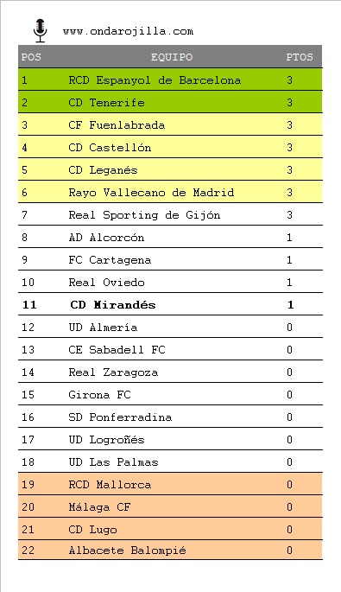Click the CF Fuenlabrada team name
The image size is (341, 592).
click(117, 125)
